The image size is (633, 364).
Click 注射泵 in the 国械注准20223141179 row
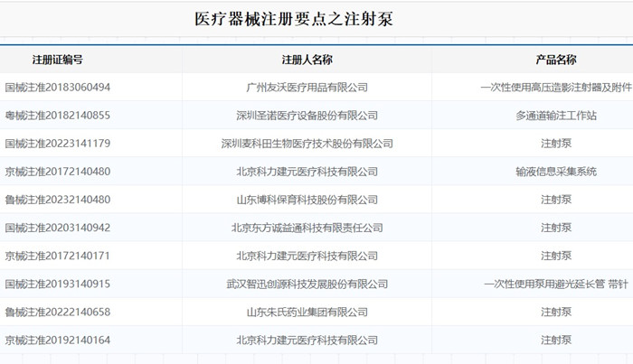click(x=556, y=144)
